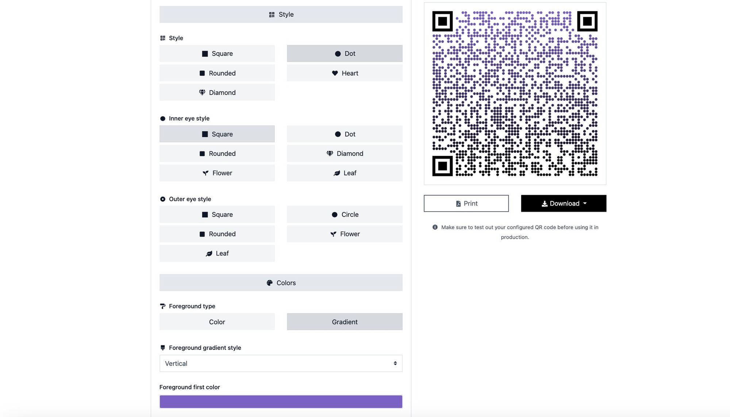This screenshot has width=730, height=417.
Task: Select the Dot style option
Action: (x=345, y=53)
